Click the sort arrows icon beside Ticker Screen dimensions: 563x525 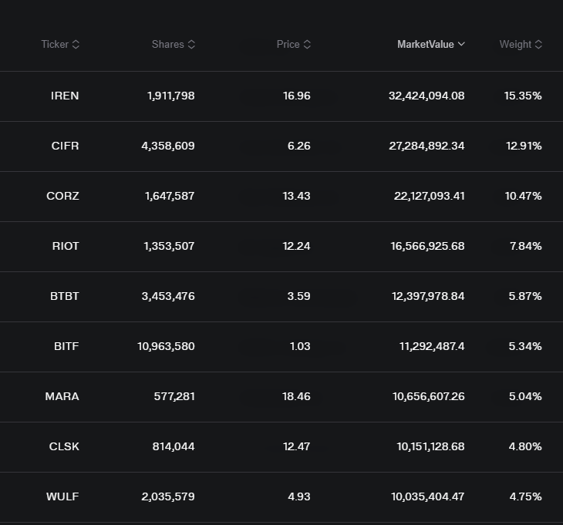tap(76, 44)
